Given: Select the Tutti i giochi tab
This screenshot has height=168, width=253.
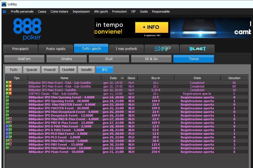Looking at the screenshot, I should (x=91, y=48).
